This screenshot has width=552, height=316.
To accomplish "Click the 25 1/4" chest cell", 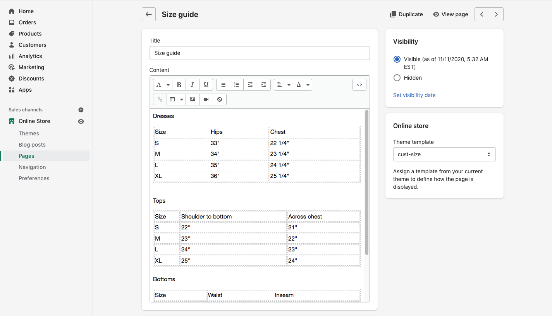I will (314, 176).
